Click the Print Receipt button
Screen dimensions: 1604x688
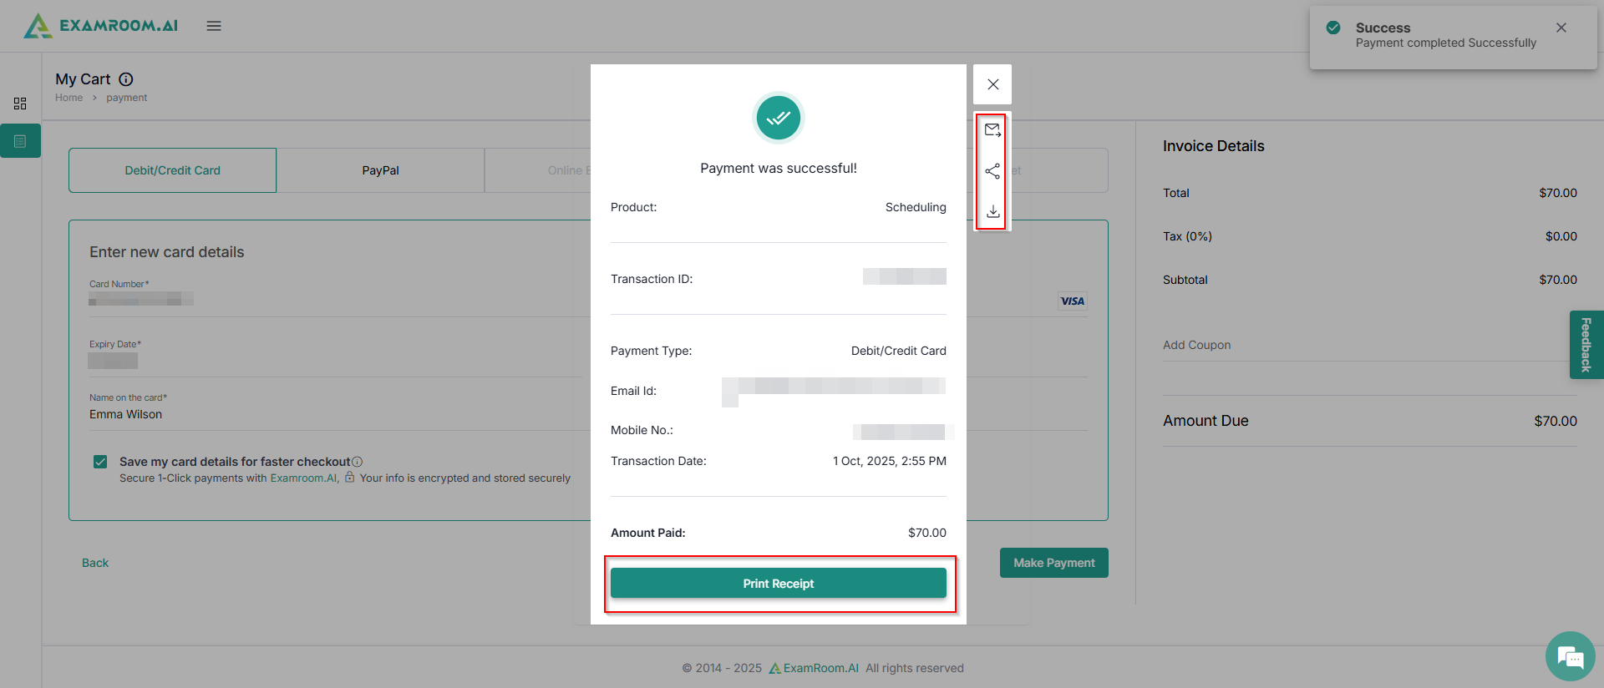[x=778, y=584]
